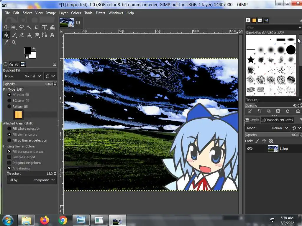Switch to the Paths tab
This screenshot has height=226, width=302.
point(287,120)
